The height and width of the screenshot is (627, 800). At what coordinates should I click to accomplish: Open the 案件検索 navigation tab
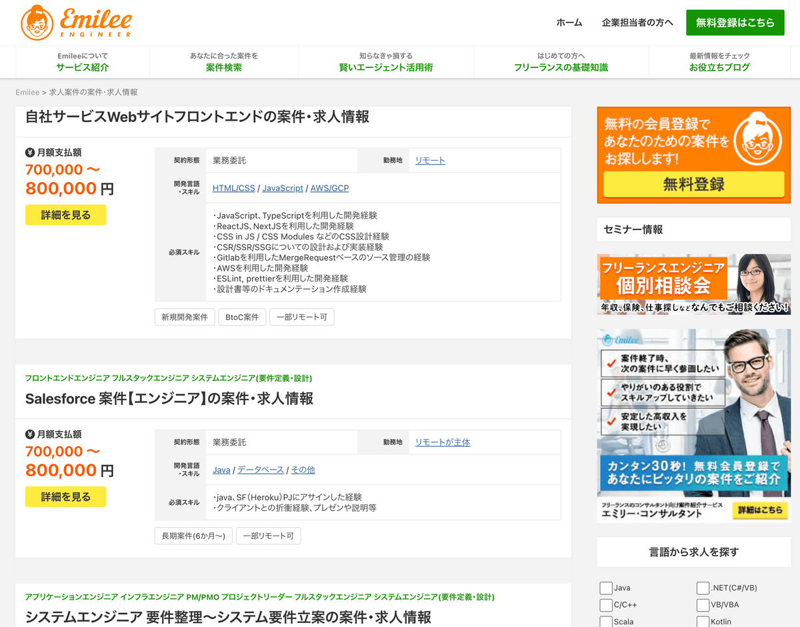(224, 62)
